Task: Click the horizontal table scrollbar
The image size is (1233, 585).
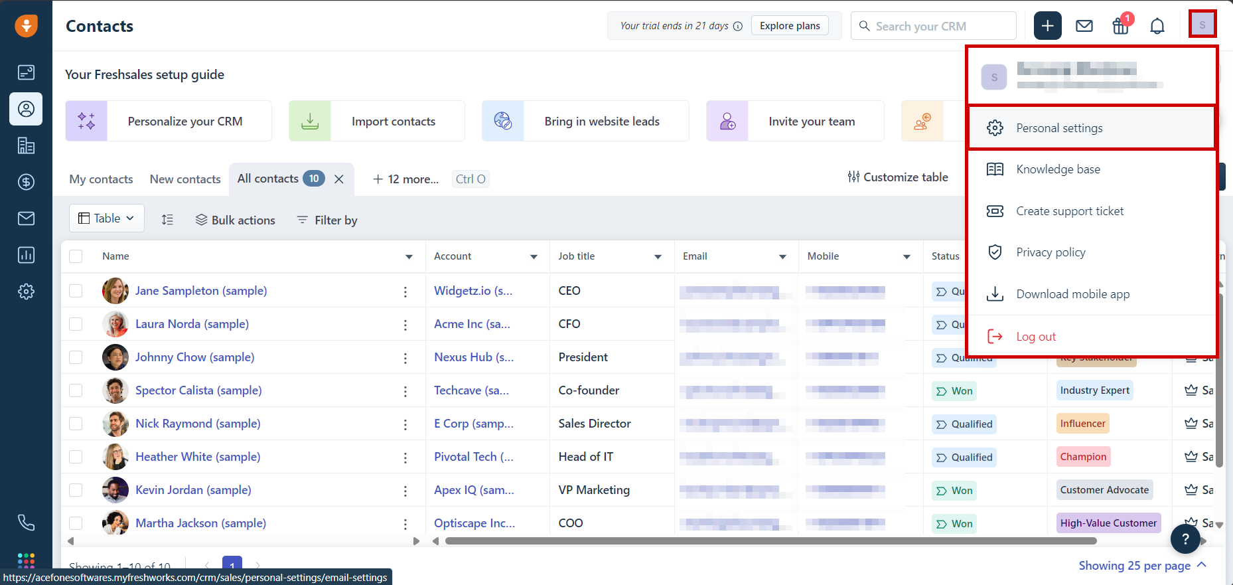Action: pos(770,541)
